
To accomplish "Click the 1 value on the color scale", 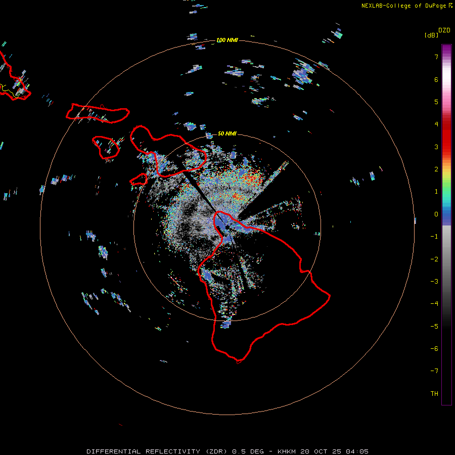I will coord(436,192).
